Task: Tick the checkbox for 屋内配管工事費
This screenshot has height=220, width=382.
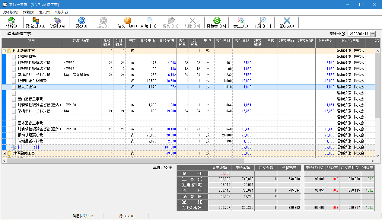Action: point(14,99)
